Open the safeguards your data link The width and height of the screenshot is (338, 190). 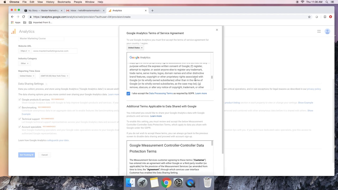pos(58,140)
